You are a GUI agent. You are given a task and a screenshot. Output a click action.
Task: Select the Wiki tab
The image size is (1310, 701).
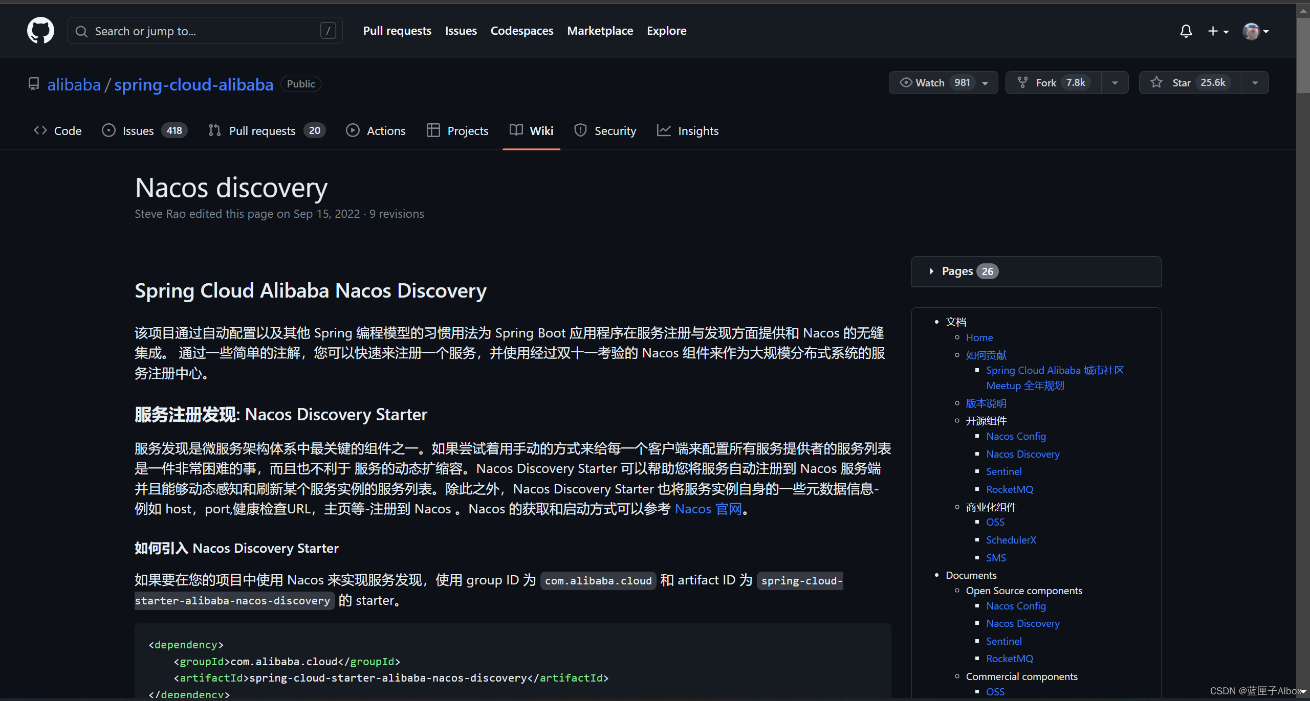point(531,131)
